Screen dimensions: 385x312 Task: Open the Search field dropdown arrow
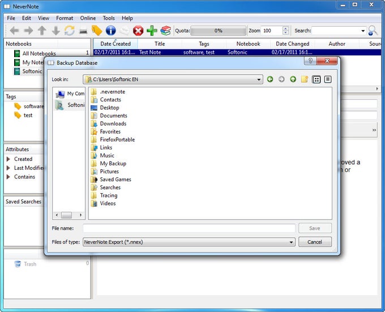click(x=363, y=31)
